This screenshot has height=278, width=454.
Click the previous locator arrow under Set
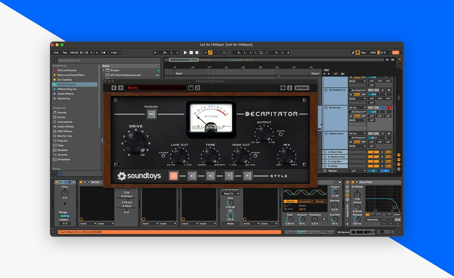pyautogui.click(x=324, y=74)
